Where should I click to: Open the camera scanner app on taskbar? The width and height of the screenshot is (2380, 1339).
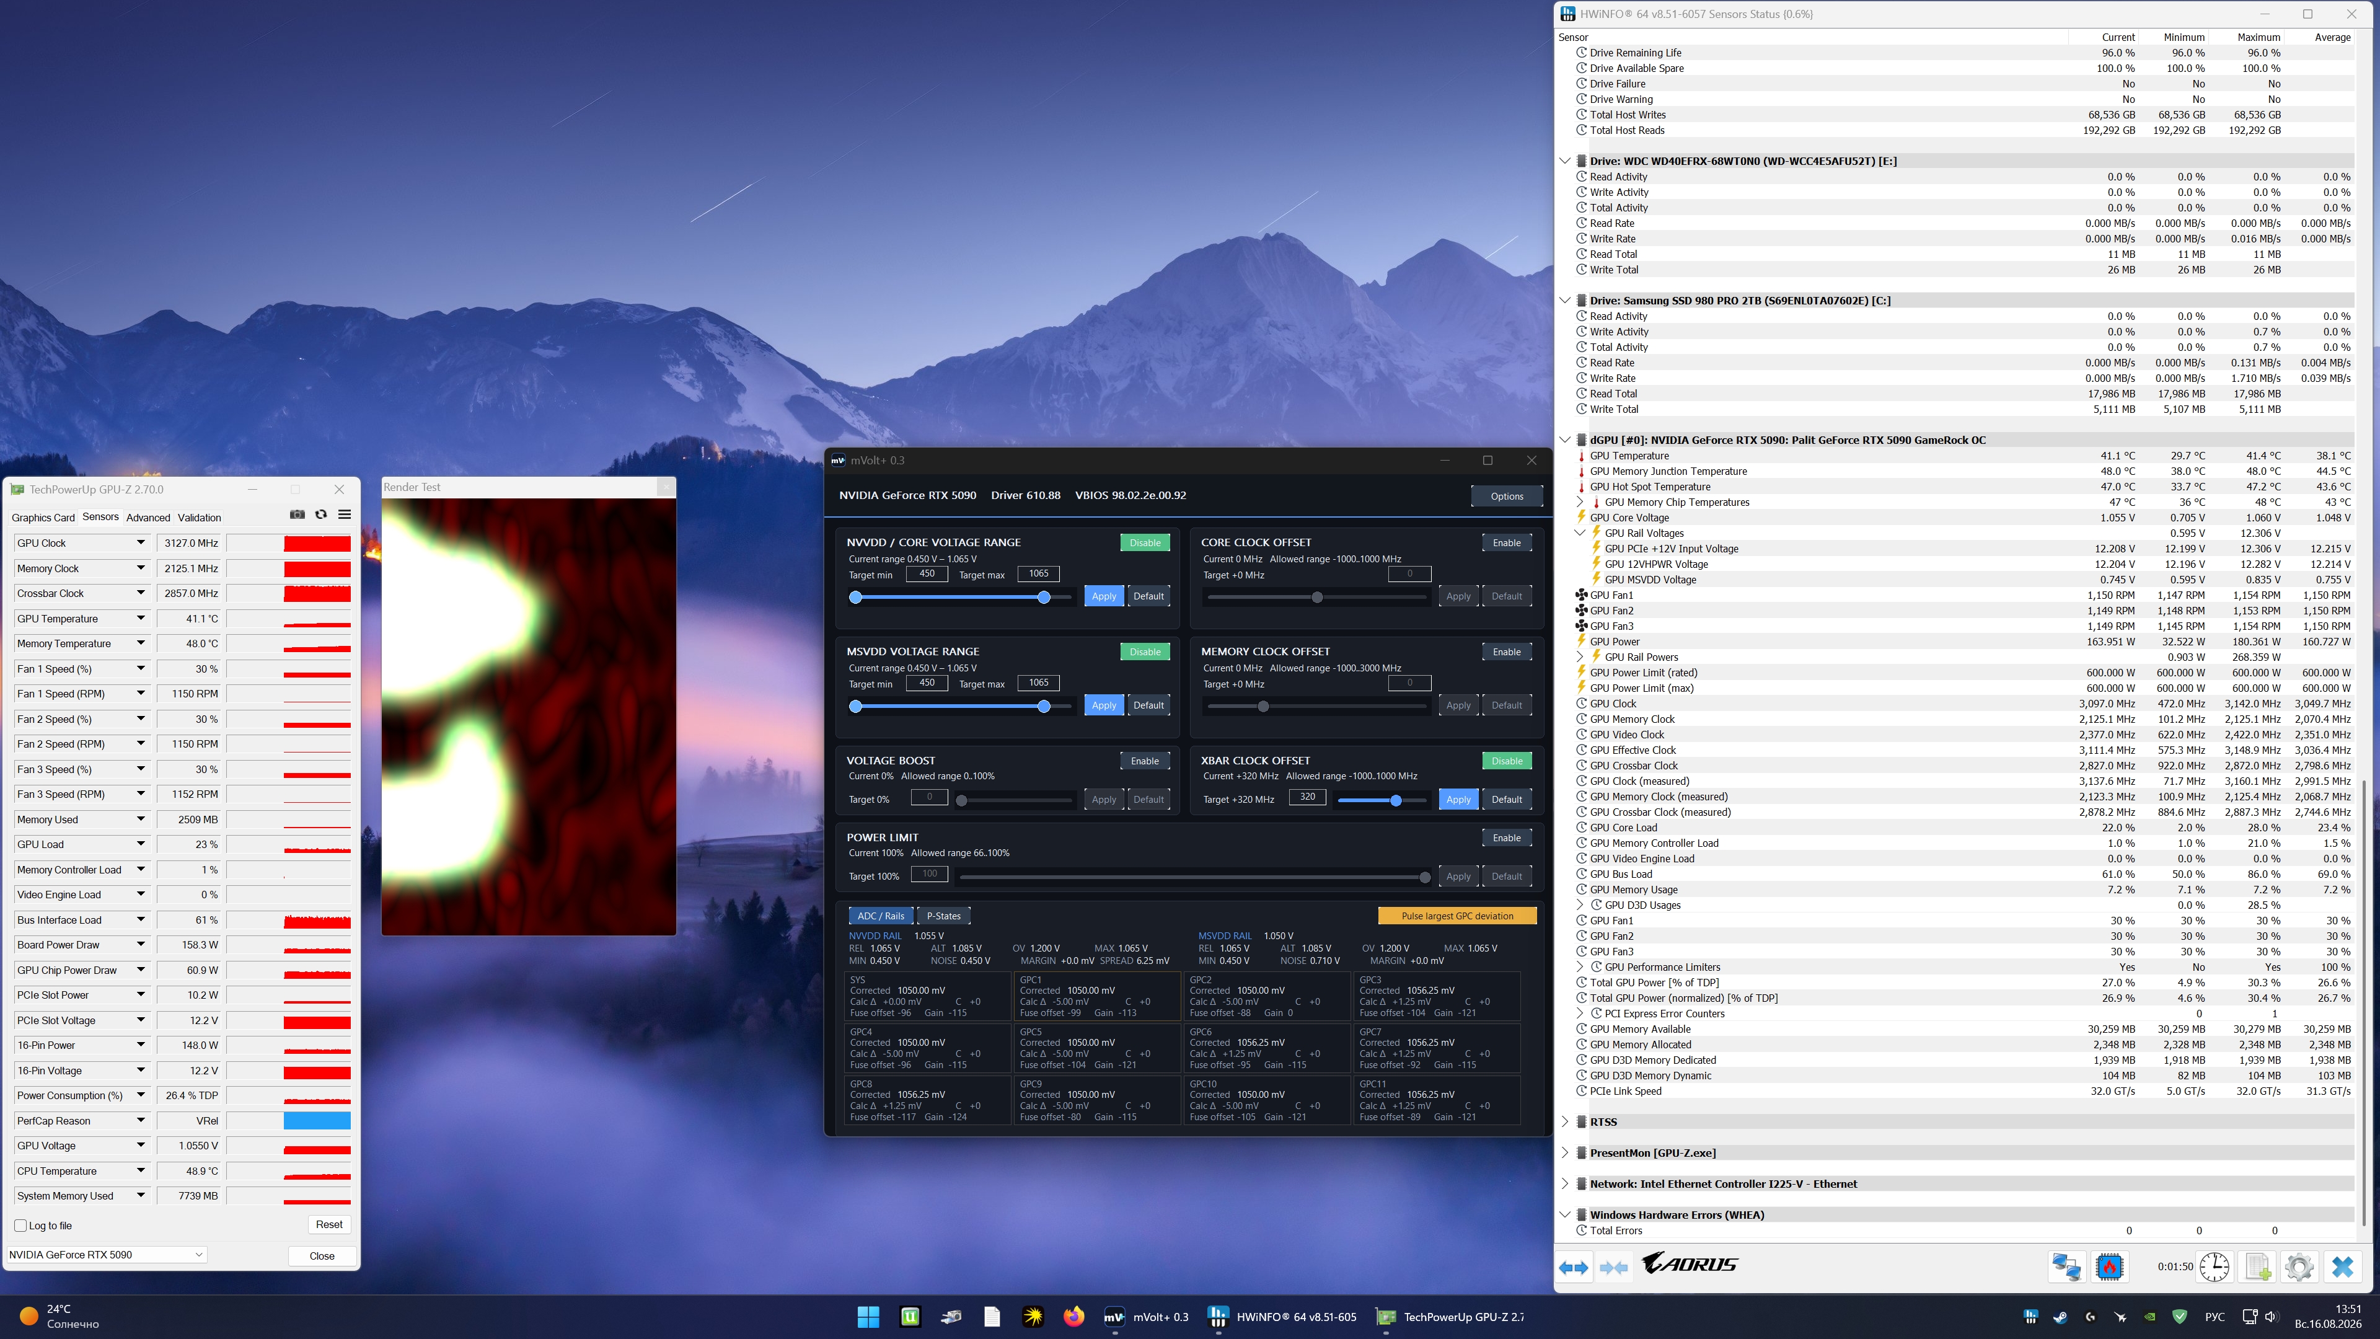[951, 1317]
